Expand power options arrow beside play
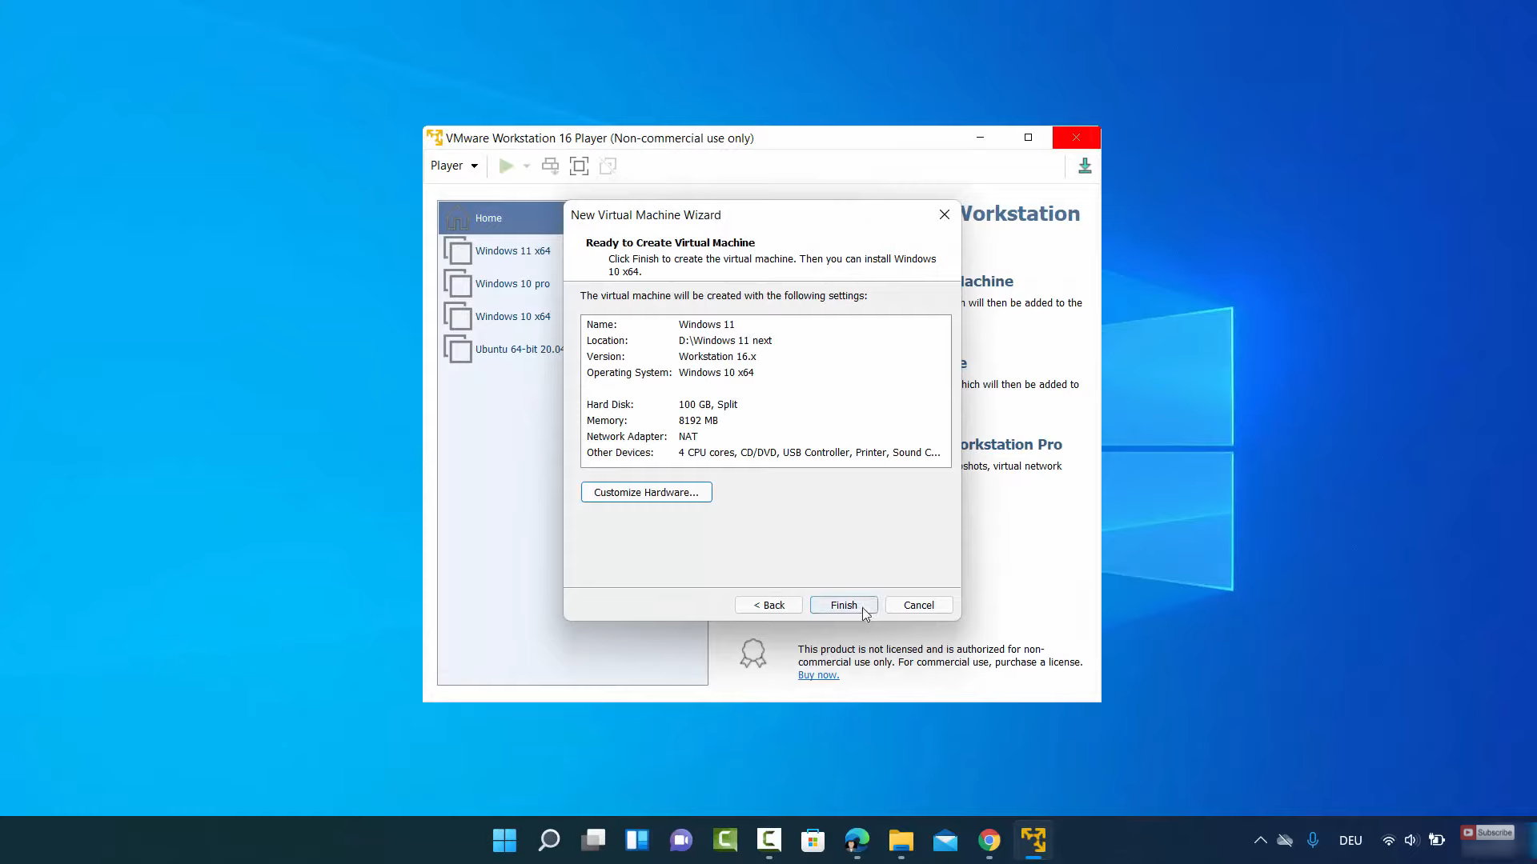Screen dimensions: 1537x864 (x=527, y=166)
